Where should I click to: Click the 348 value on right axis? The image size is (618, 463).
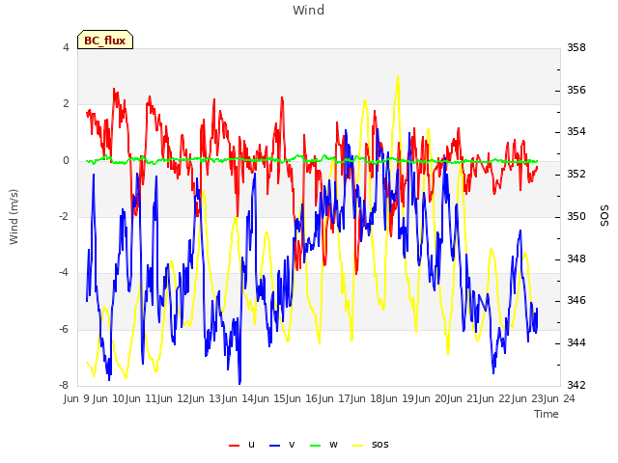tap(576, 259)
